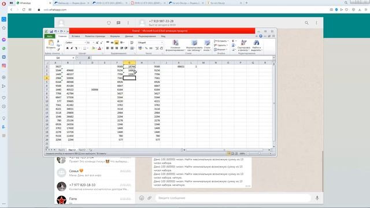Open WhatsApp from Opera's left sidebar

(x=4, y=49)
